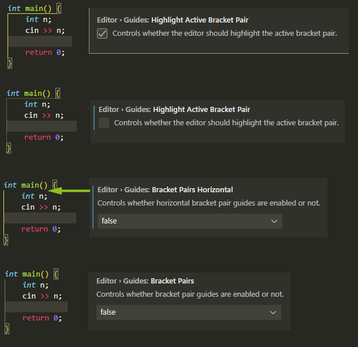
Task: Click the chevron arrow in the bottom Bracket Pairs dropdown
Action: pyautogui.click(x=273, y=312)
